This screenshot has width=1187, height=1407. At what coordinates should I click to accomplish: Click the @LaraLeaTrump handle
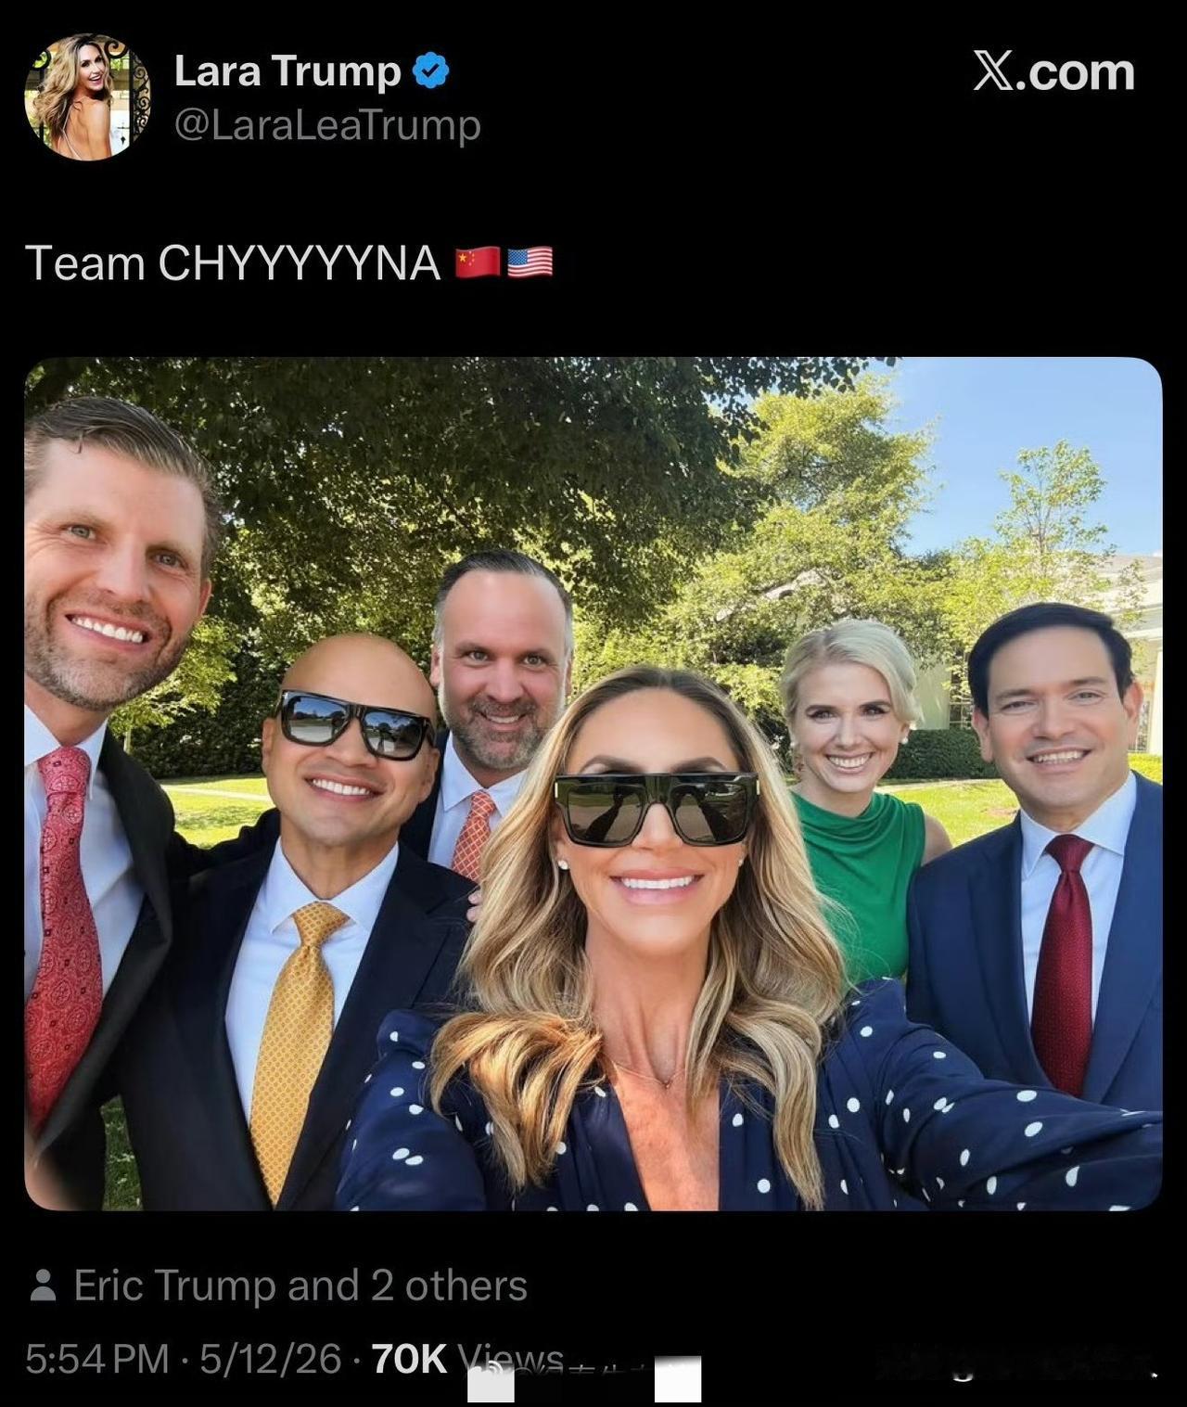point(327,124)
